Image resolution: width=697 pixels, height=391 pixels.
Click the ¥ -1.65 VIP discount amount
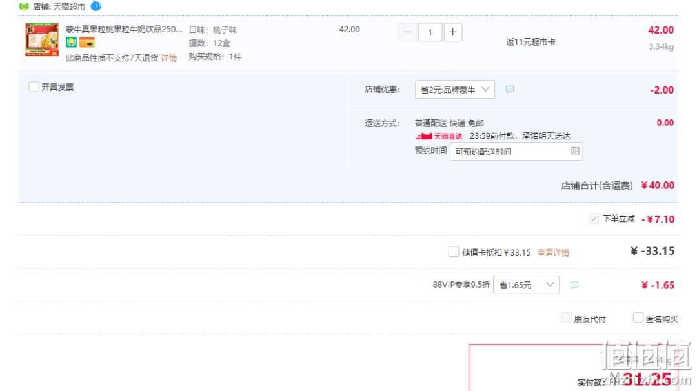click(658, 285)
